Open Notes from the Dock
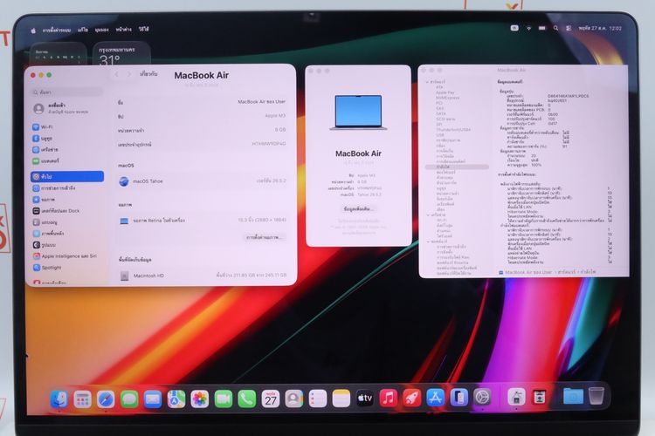655x436 pixels. (x=341, y=399)
